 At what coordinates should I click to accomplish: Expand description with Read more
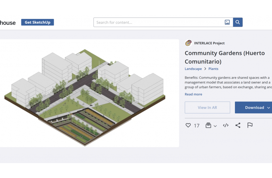(193, 94)
